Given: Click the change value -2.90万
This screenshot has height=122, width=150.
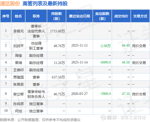Looking at the screenshot, I should click(x=105, y=46).
